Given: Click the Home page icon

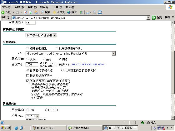Looking at the screenshot, I should [x=36, y=12].
